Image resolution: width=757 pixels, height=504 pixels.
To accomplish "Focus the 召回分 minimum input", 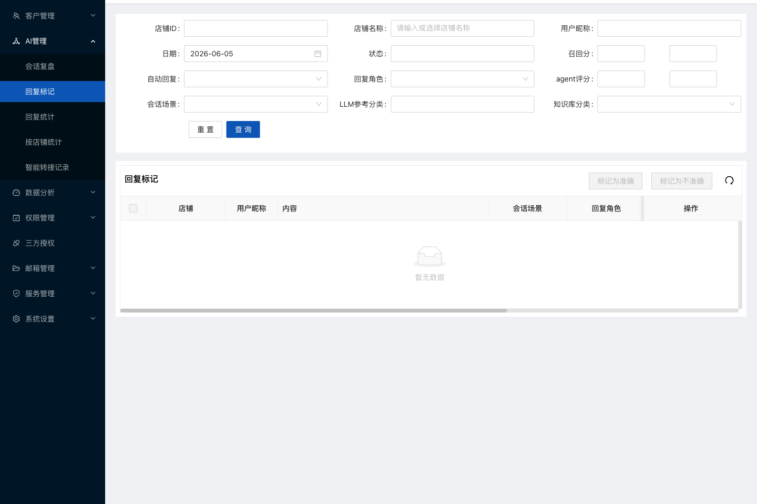I will coord(621,54).
